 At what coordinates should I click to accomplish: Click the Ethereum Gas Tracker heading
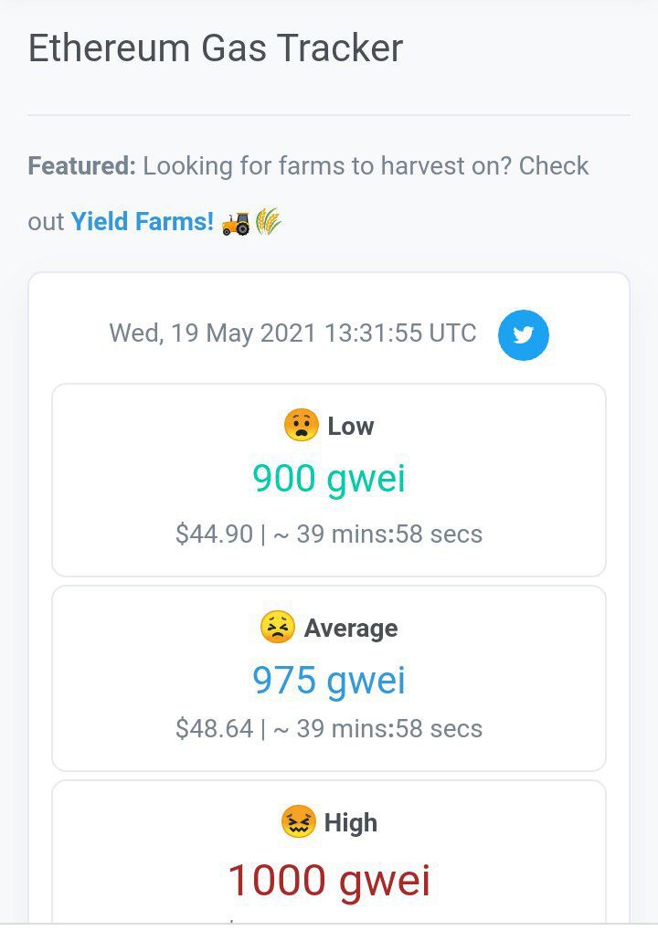coord(216,48)
